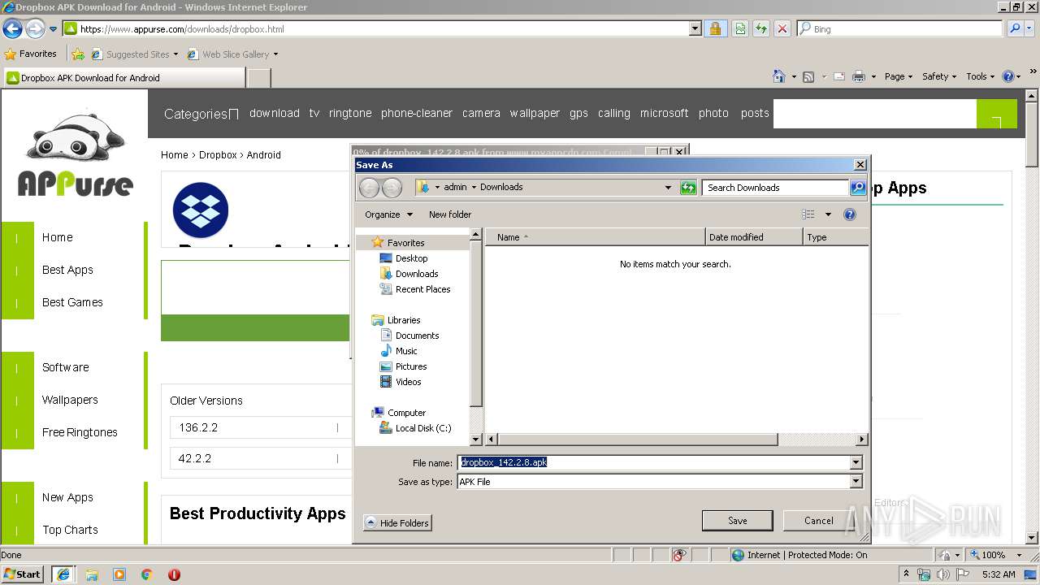Click the Dropbox app logo on page
The height and width of the screenshot is (585, 1040).
(201, 210)
